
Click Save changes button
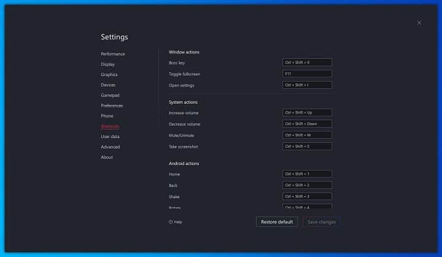tap(322, 222)
